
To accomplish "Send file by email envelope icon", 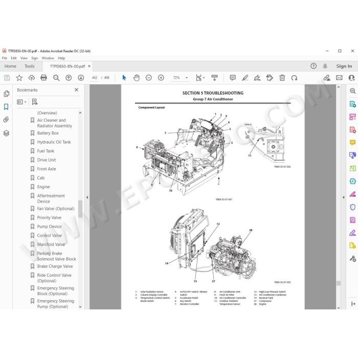I will pyautogui.click(x=339, y=78).
